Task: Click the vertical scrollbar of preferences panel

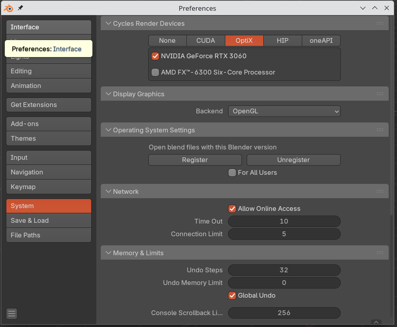Action: click(x=391, y=117)
